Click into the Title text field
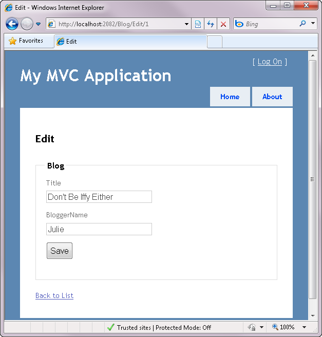The image size is (322, 337). tap(99, 197)
